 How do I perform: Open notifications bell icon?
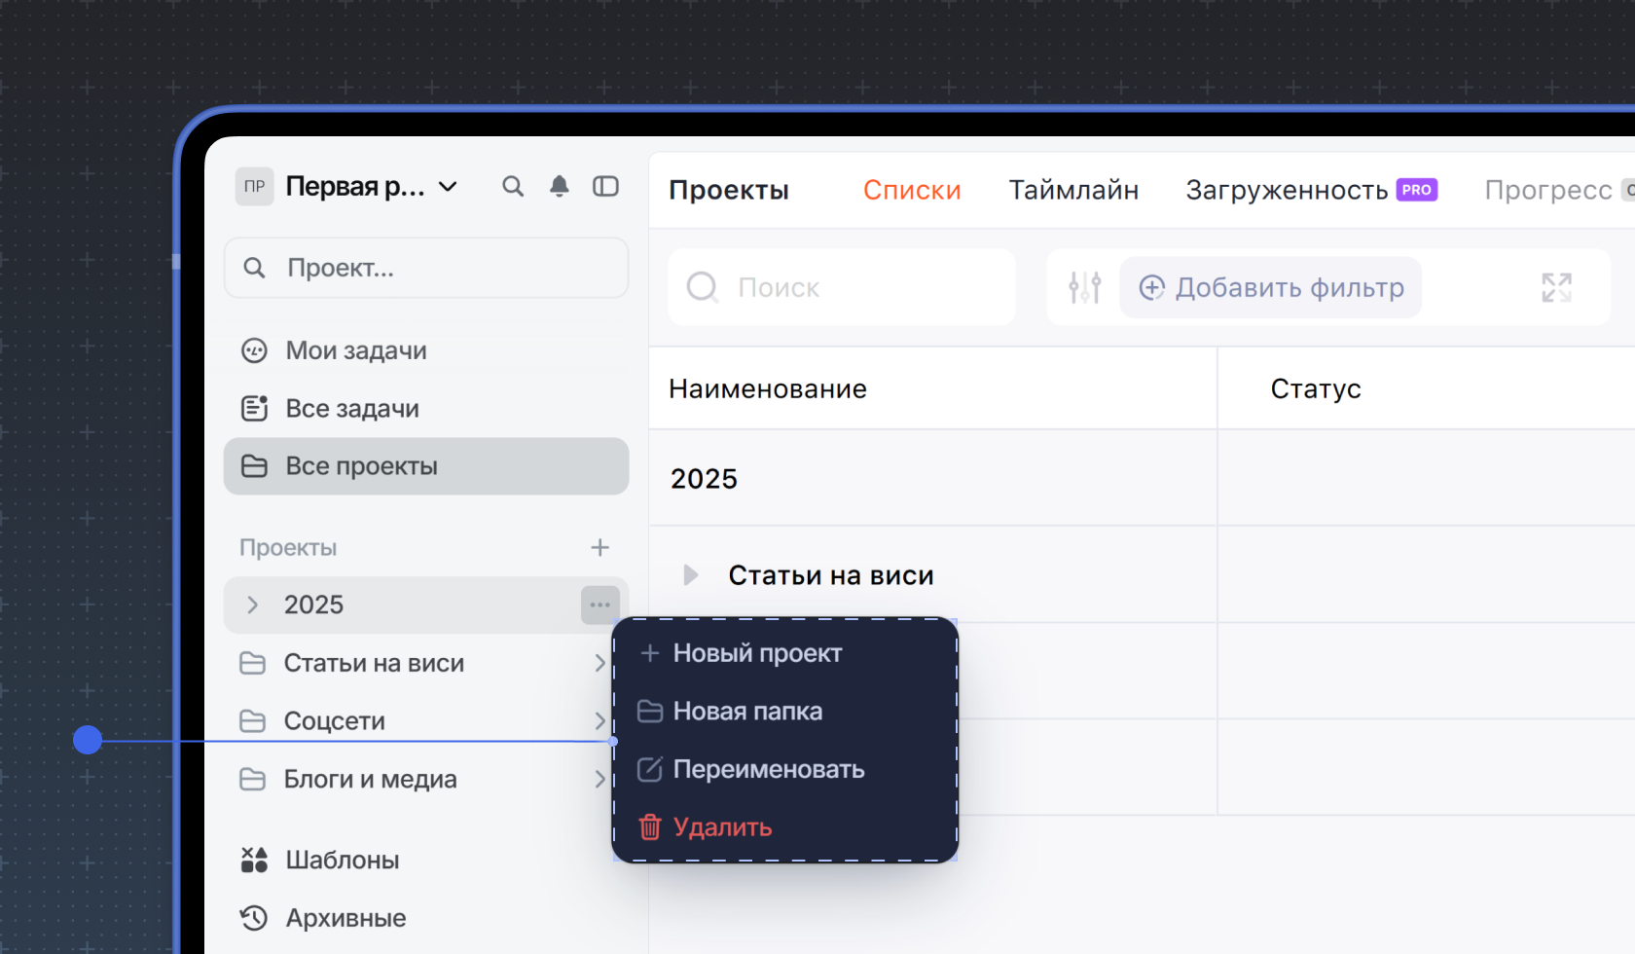(560, 186)
